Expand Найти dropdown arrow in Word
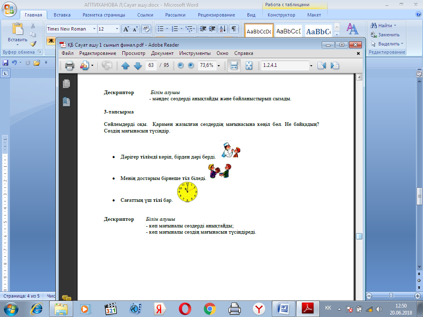 (395, 26)
